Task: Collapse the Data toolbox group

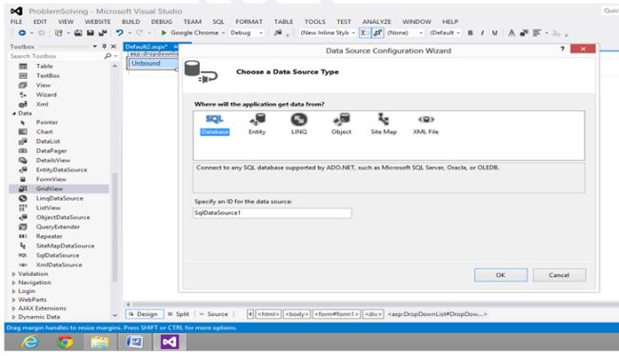Action: 14,113
